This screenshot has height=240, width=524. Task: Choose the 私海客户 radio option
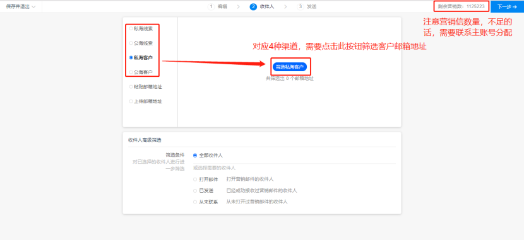131,57
